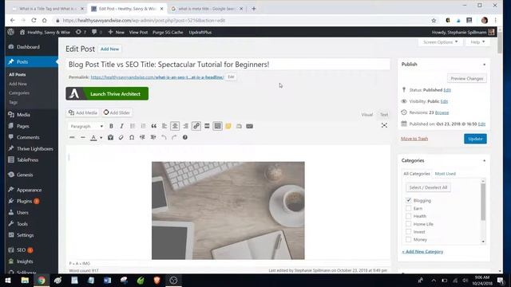
Task: Insert a horizontal line
Action: (83, 137)
